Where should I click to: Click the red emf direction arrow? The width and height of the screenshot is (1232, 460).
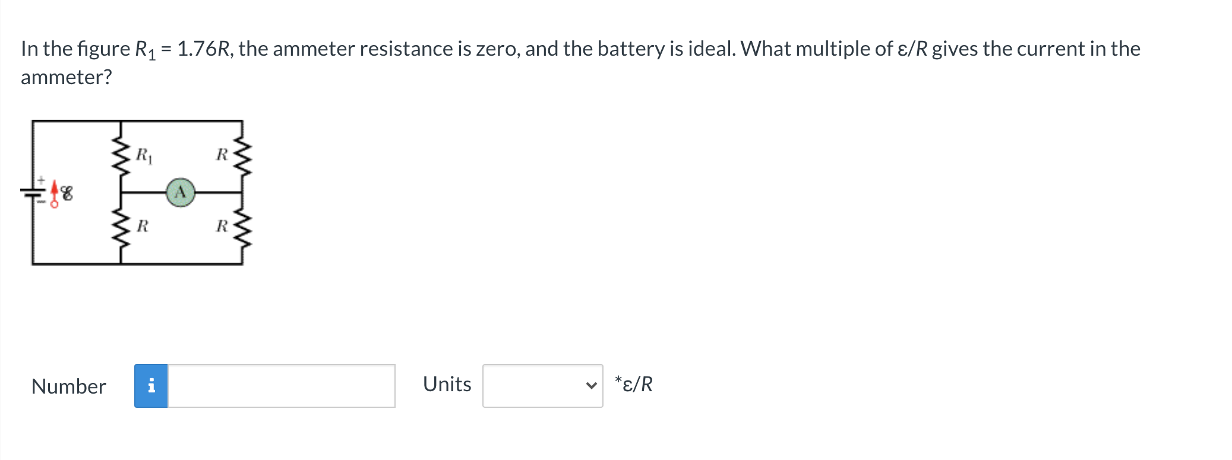click(x=54, y=194)
